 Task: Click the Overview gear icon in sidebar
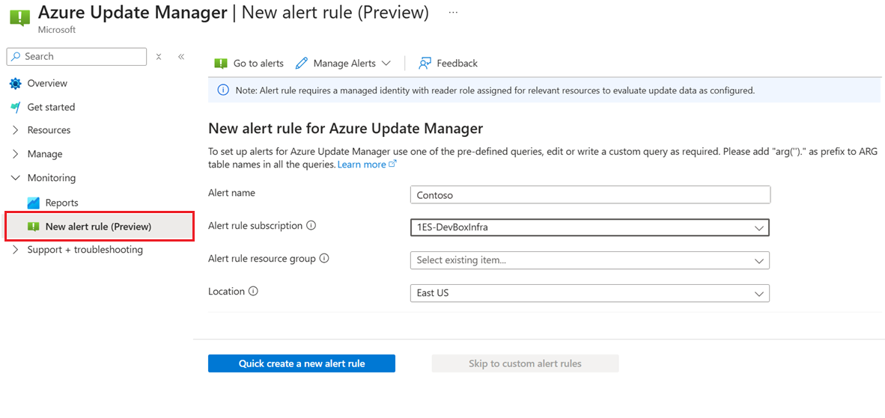pos(16,84)
